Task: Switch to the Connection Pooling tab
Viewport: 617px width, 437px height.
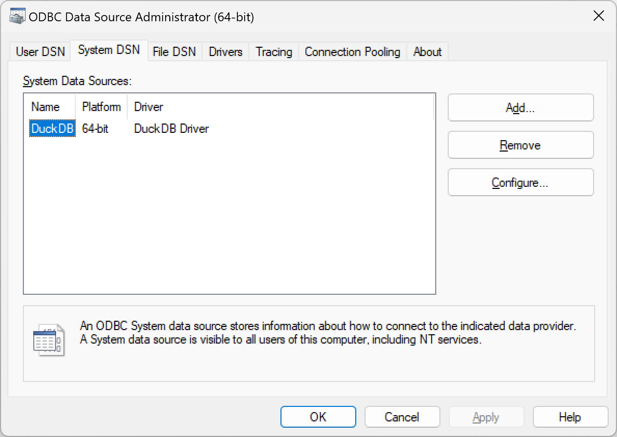Action: 352,51
